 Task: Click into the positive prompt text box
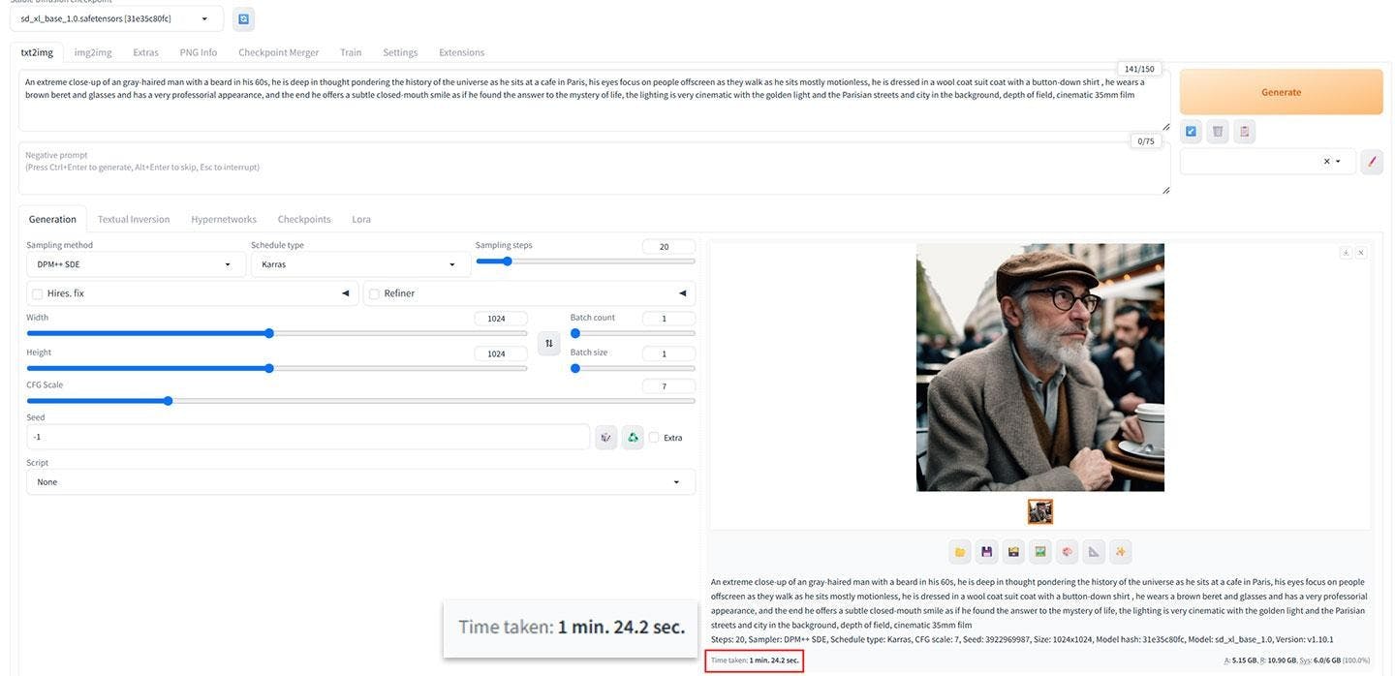[594, 101]
